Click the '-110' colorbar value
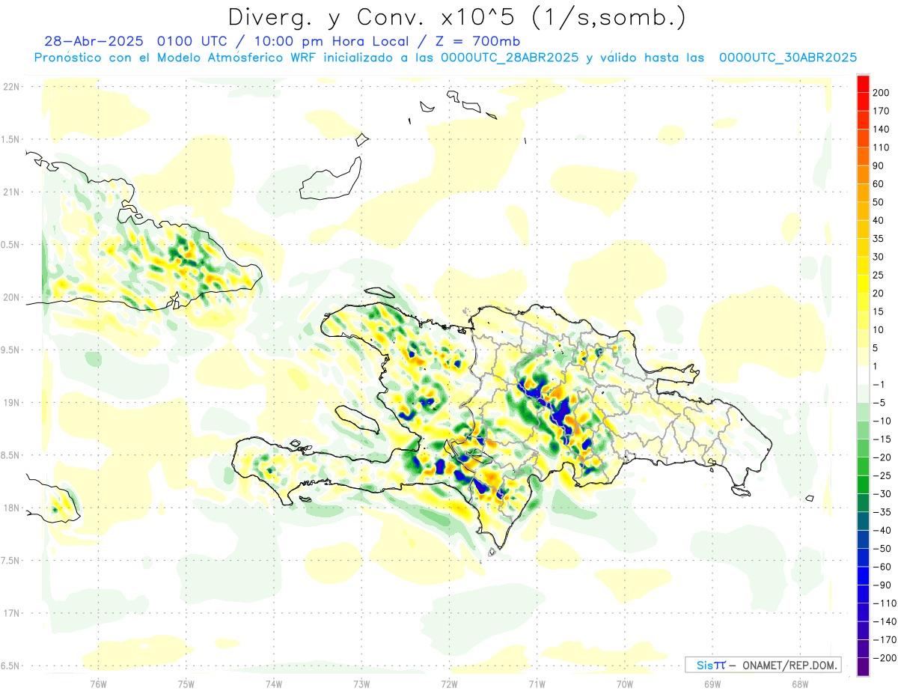 [885, 603]
